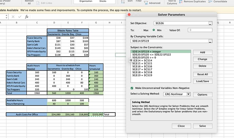
Task: Click the Audit Hours Needed total 1960
Action: click(x=37, y=93)
